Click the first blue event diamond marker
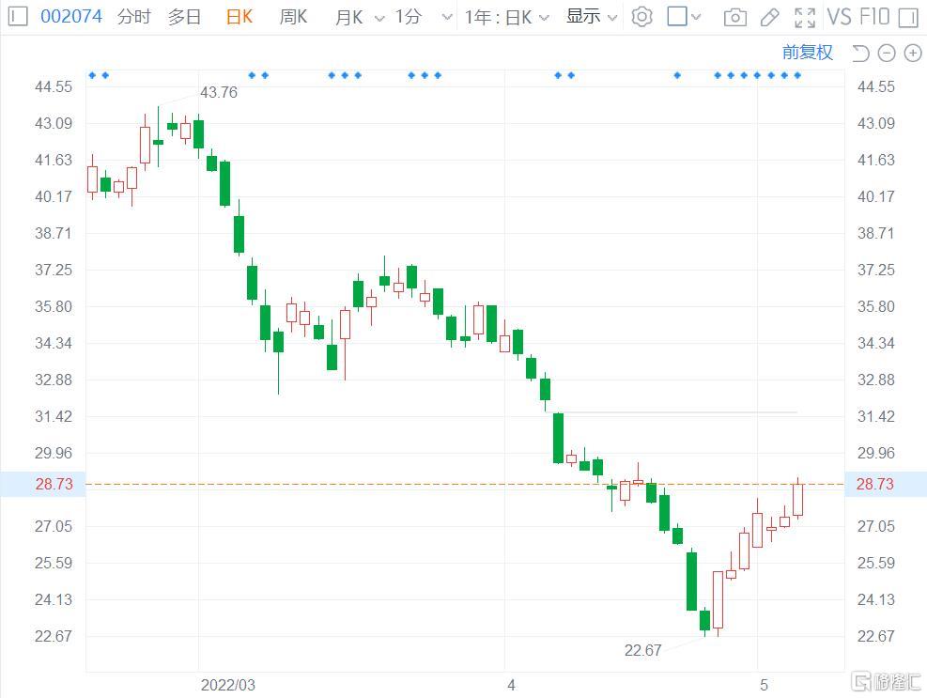This screenshot has height=698, width=927. (x=92, y=75)
